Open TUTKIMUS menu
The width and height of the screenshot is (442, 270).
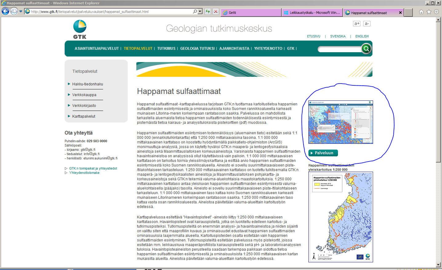coord(166,49)
